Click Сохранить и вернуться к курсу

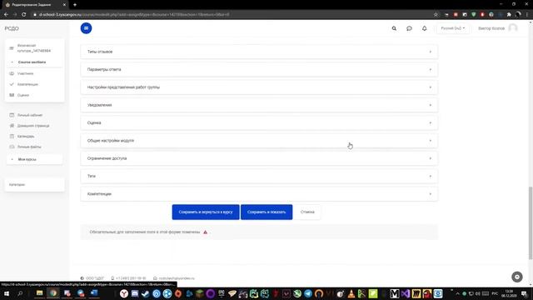(x=206, y=212)
